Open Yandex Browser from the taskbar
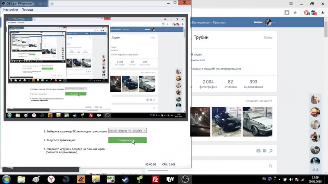Image resolution: width=328 pixels, height=184 pixels. click(51, 179)
